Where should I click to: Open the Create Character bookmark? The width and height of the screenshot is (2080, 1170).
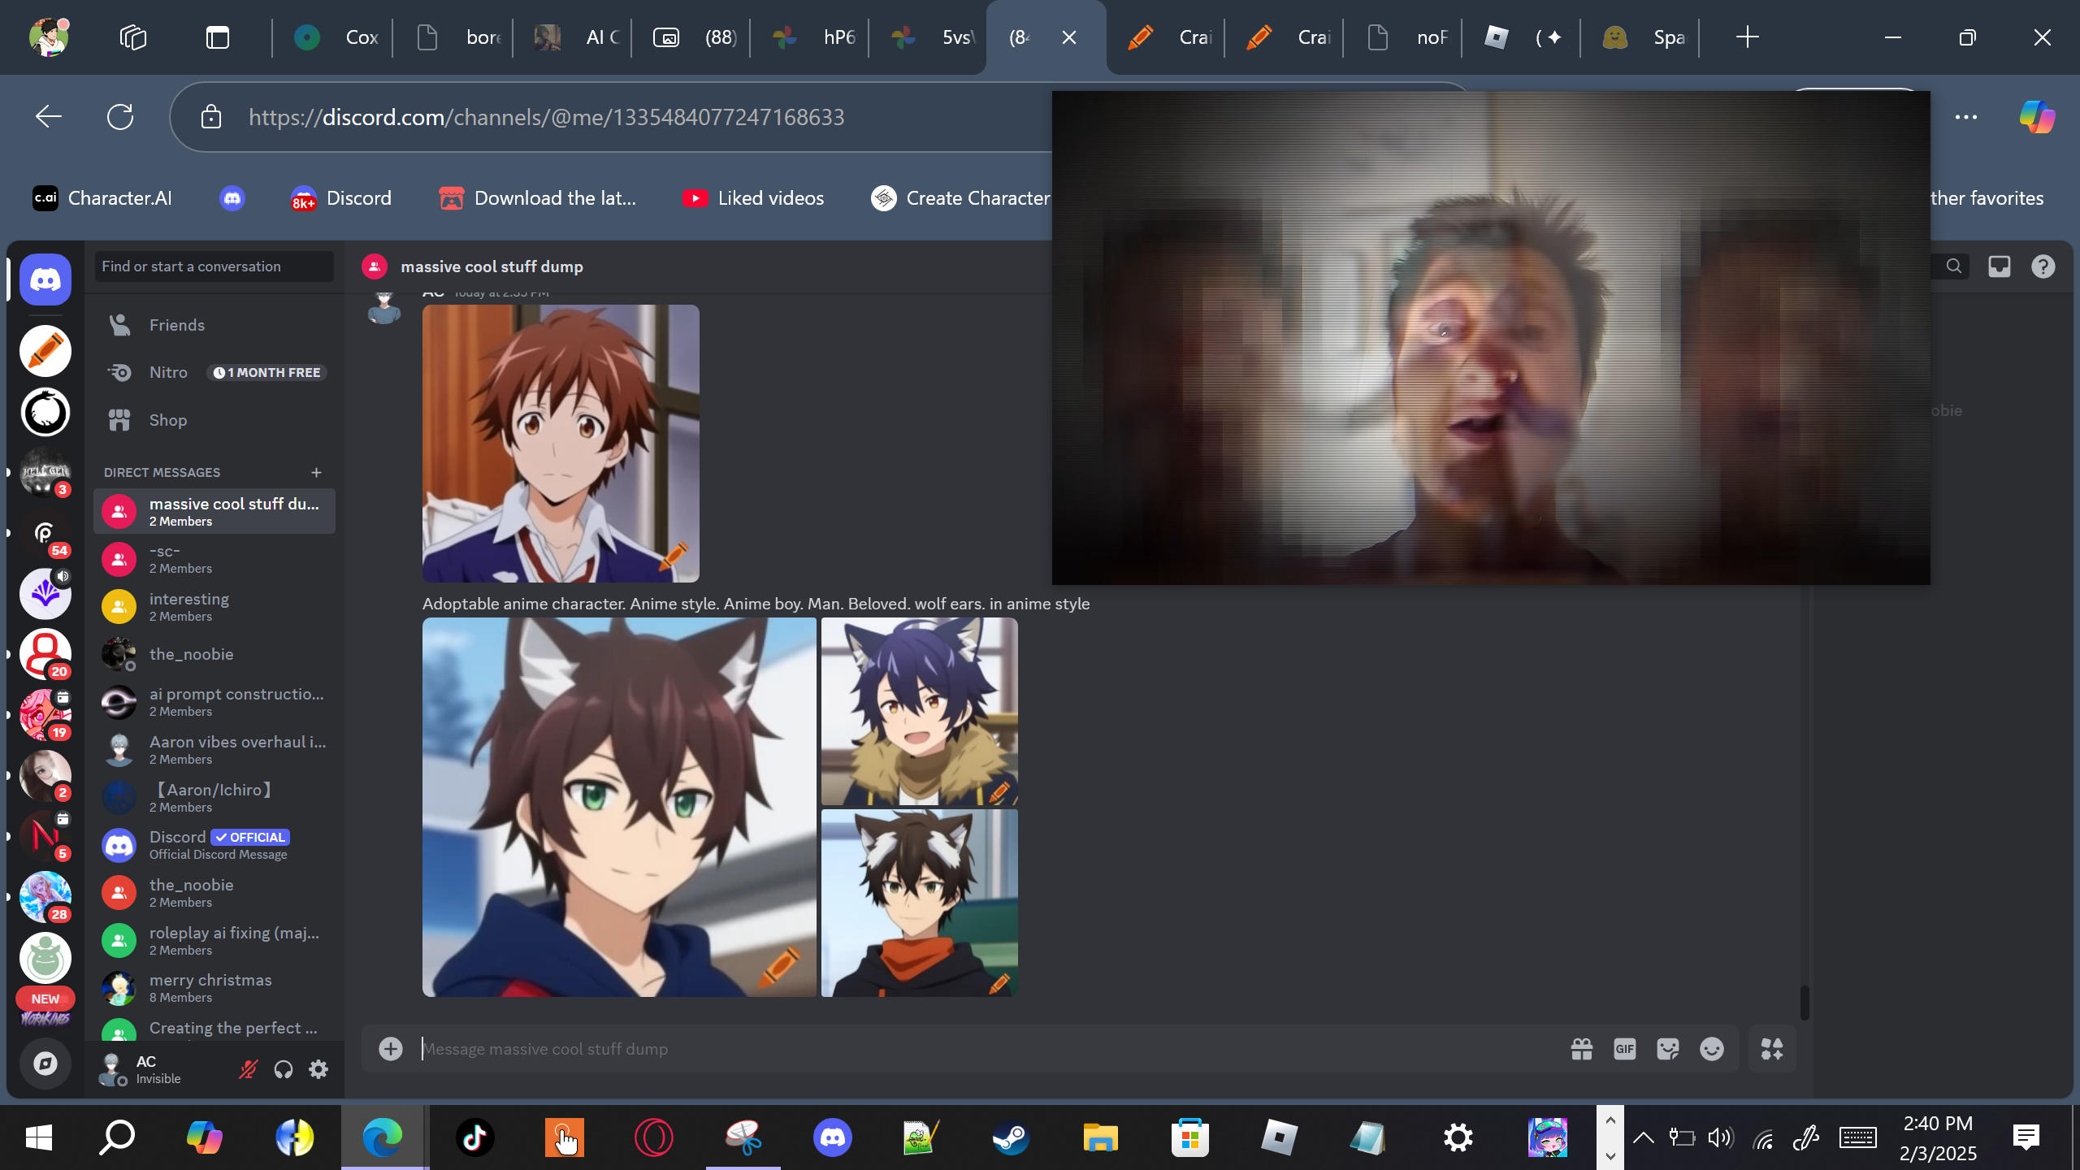[x=960, y=198]
